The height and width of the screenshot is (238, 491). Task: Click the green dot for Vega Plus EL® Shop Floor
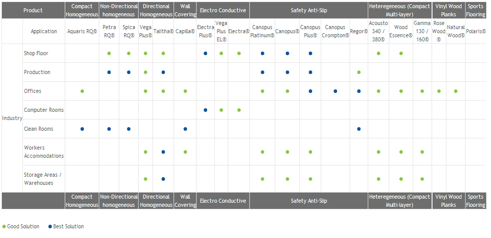tap(221, 54)
